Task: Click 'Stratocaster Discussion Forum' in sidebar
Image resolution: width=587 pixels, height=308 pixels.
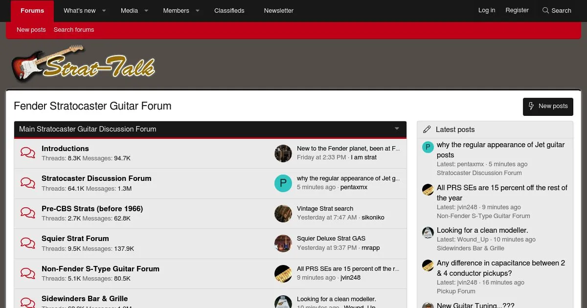Action: [479, 173]
